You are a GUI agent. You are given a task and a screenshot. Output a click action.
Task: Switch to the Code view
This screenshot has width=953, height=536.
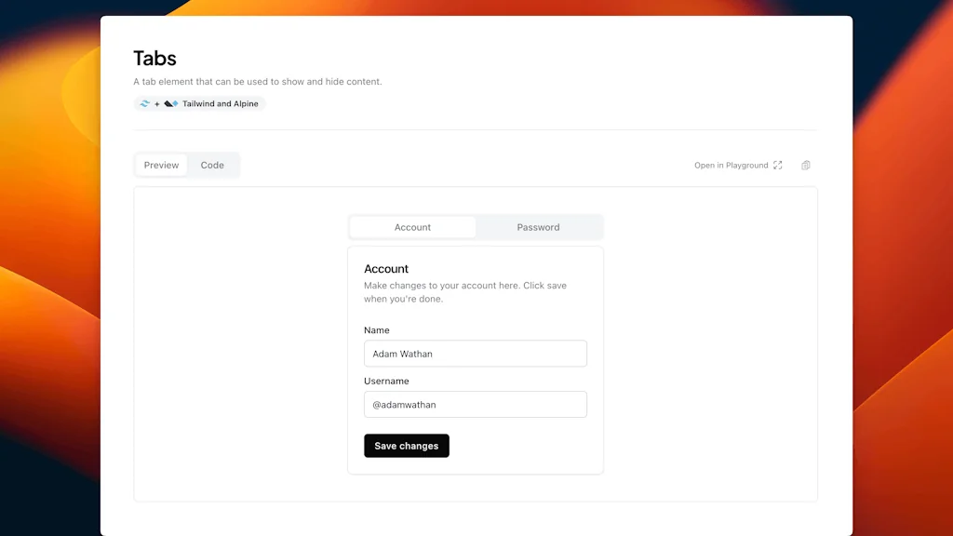point(212,166)
